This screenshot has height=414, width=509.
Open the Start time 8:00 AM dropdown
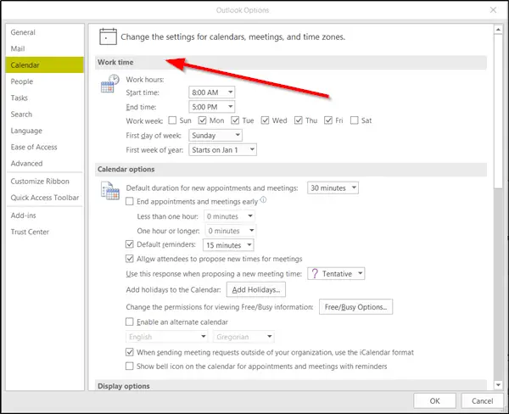[x=211, y=92]
